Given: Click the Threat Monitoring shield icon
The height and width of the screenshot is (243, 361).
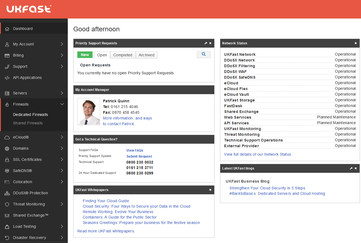Looking at the screenshot, I should [7, 204].
